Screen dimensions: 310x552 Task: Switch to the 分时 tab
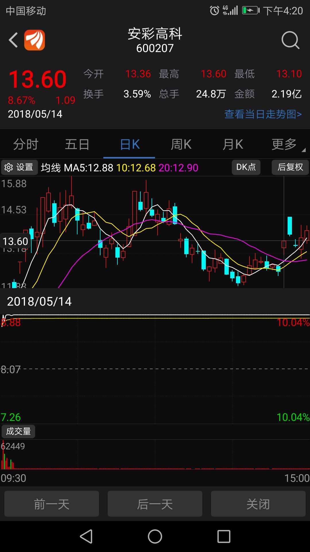click(26, 144)
